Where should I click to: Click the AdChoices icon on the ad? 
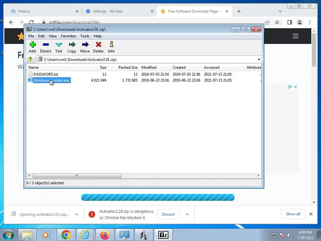(290, 87)
